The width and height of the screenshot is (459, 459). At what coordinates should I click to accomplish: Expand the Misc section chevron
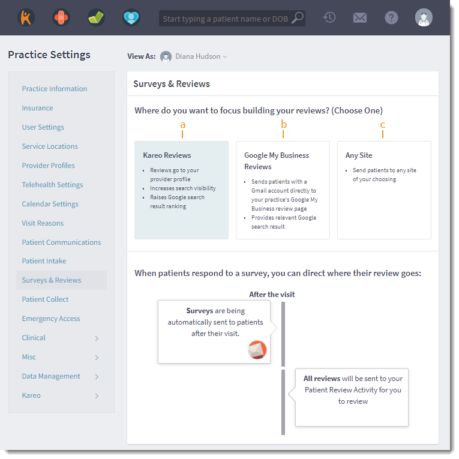coord(97,358)
